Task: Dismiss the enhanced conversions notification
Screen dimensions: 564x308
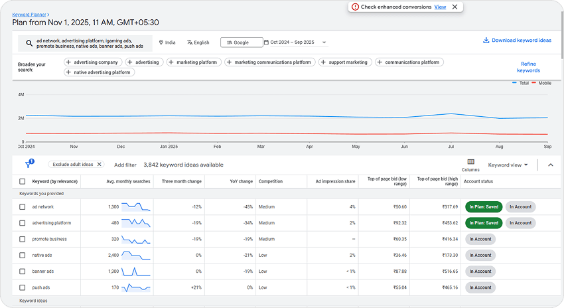Action: tap(455, 7)
